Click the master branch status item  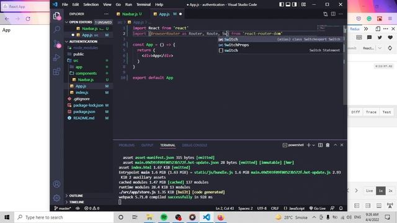click(x=63, y=208)
